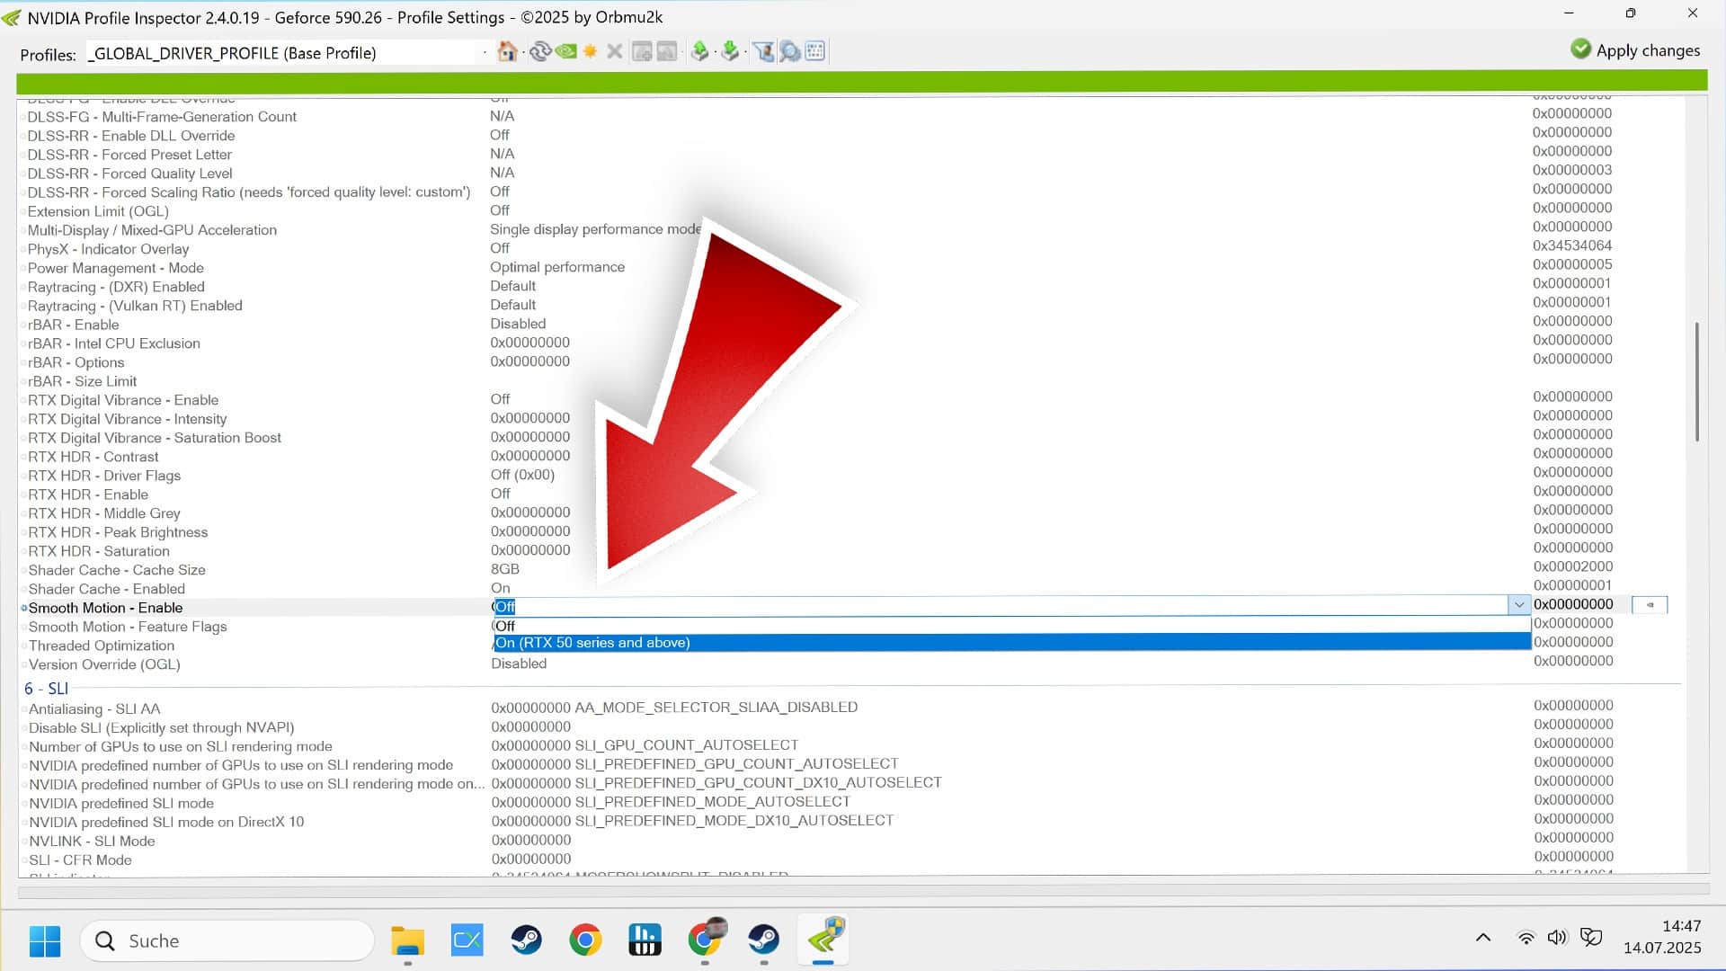Click the vertical scrollbar thumb
The width and height of the screenshot is (1726, 971).
tap(1697, 382)
